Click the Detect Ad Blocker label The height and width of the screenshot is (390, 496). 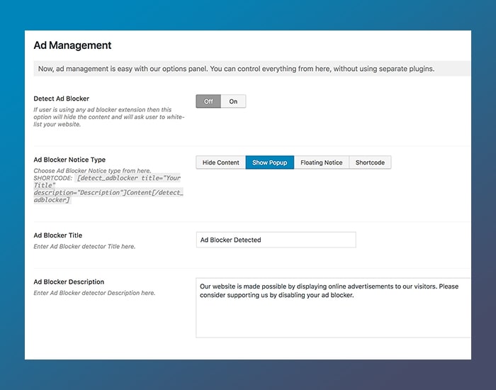[x=62, y=99]
